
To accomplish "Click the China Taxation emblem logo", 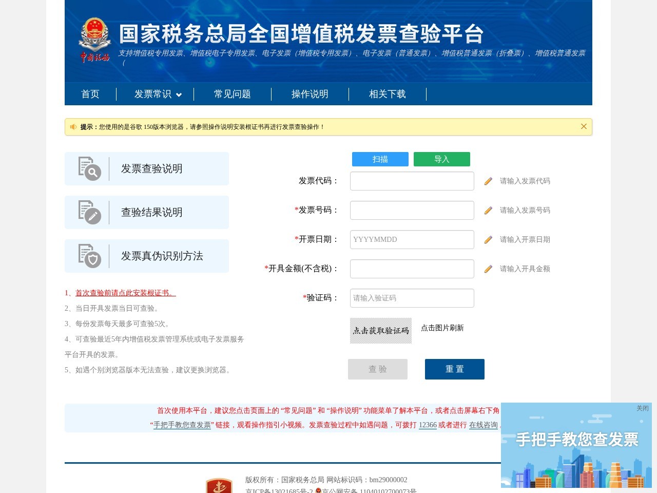I will pos(94,40).
